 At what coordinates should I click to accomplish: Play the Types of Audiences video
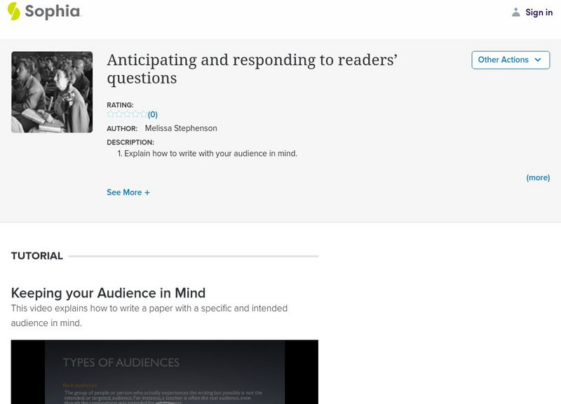point(165,372)
